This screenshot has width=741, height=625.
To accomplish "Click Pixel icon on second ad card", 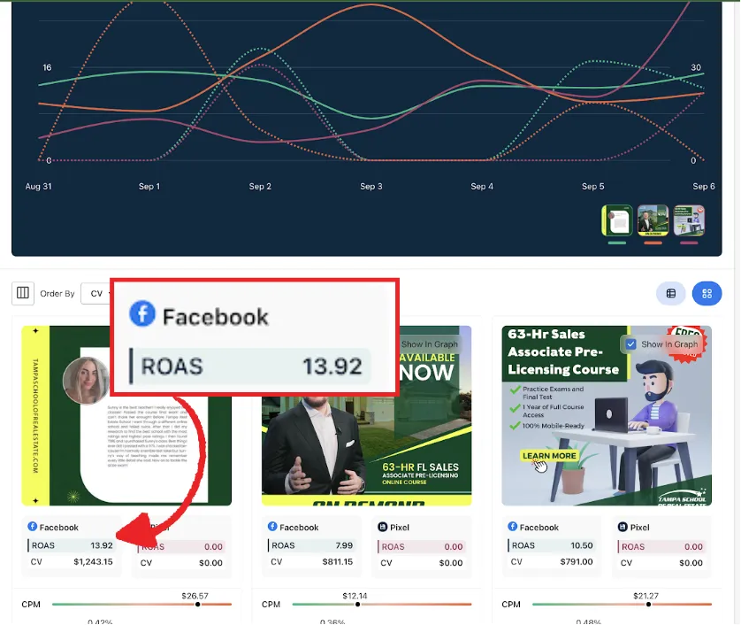I will click(383, 527).
